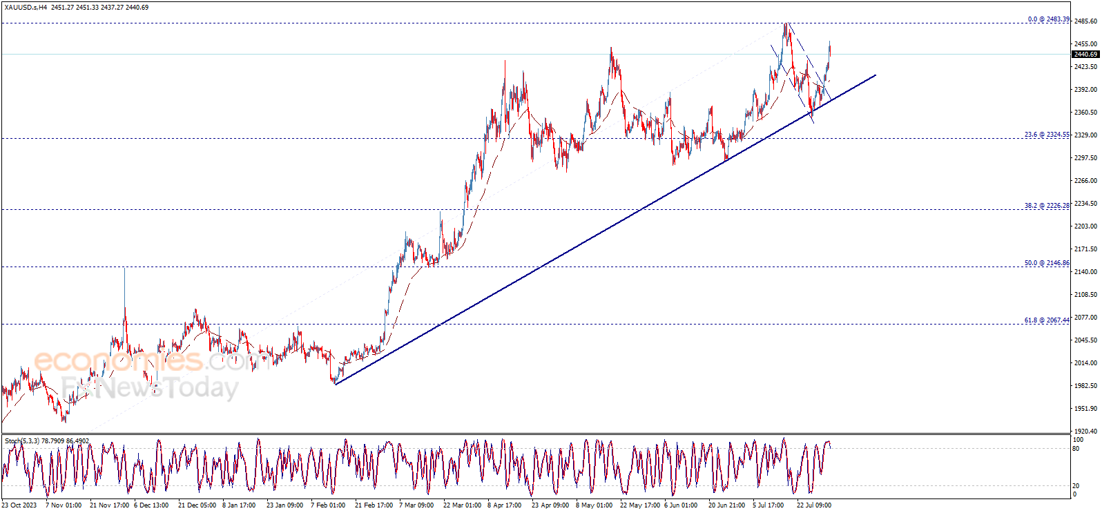Select the Fibonacci label "23.6 @ 2324.55"
This screenshot has height=513, width=1102.
(1047, 135)
